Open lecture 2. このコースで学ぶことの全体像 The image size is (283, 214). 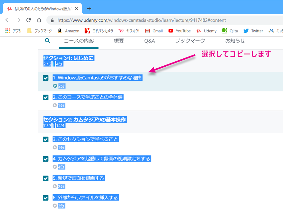[88, 97]
